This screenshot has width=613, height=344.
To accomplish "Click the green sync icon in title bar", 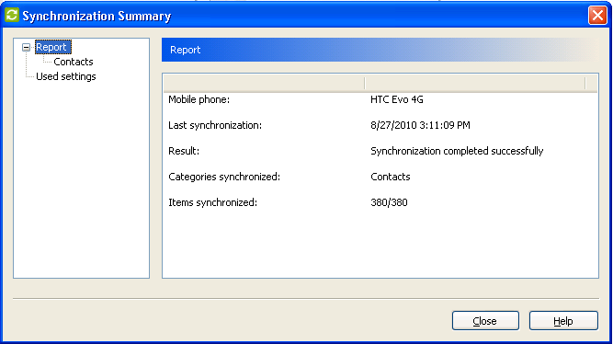I will [x=12, y=16].
